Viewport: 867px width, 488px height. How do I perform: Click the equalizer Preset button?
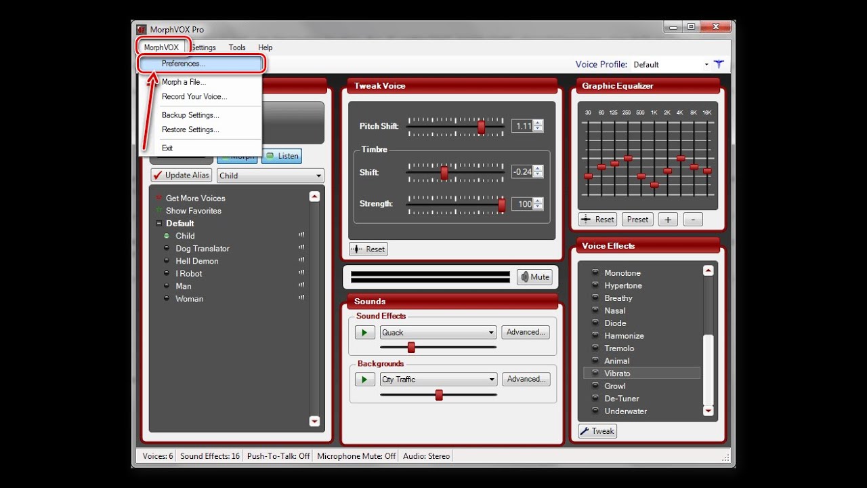[637, 220]
